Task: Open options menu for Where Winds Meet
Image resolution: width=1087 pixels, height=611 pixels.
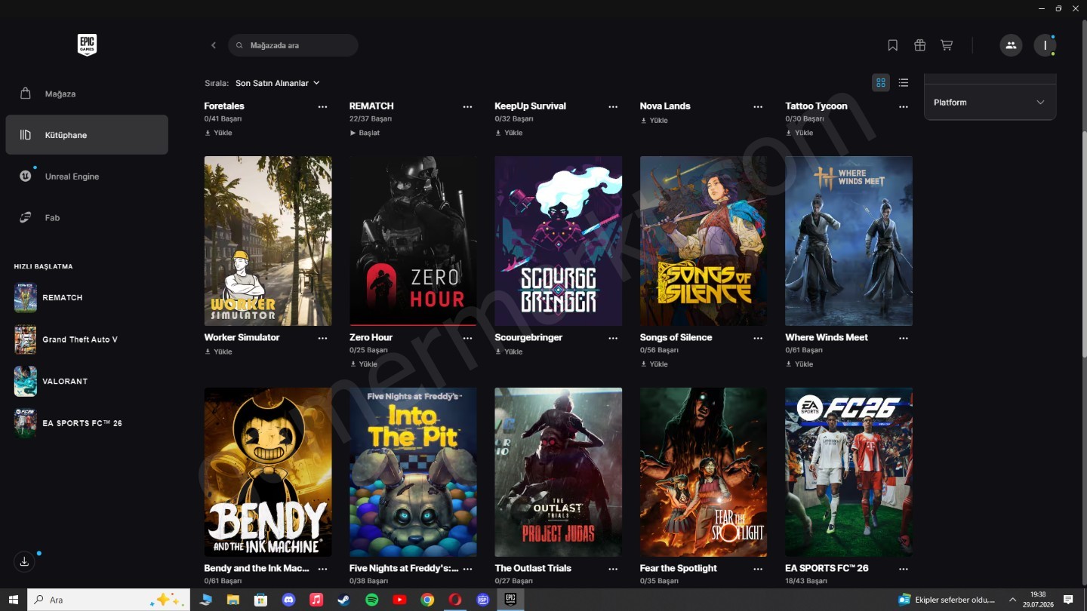Action: (904, 338)
